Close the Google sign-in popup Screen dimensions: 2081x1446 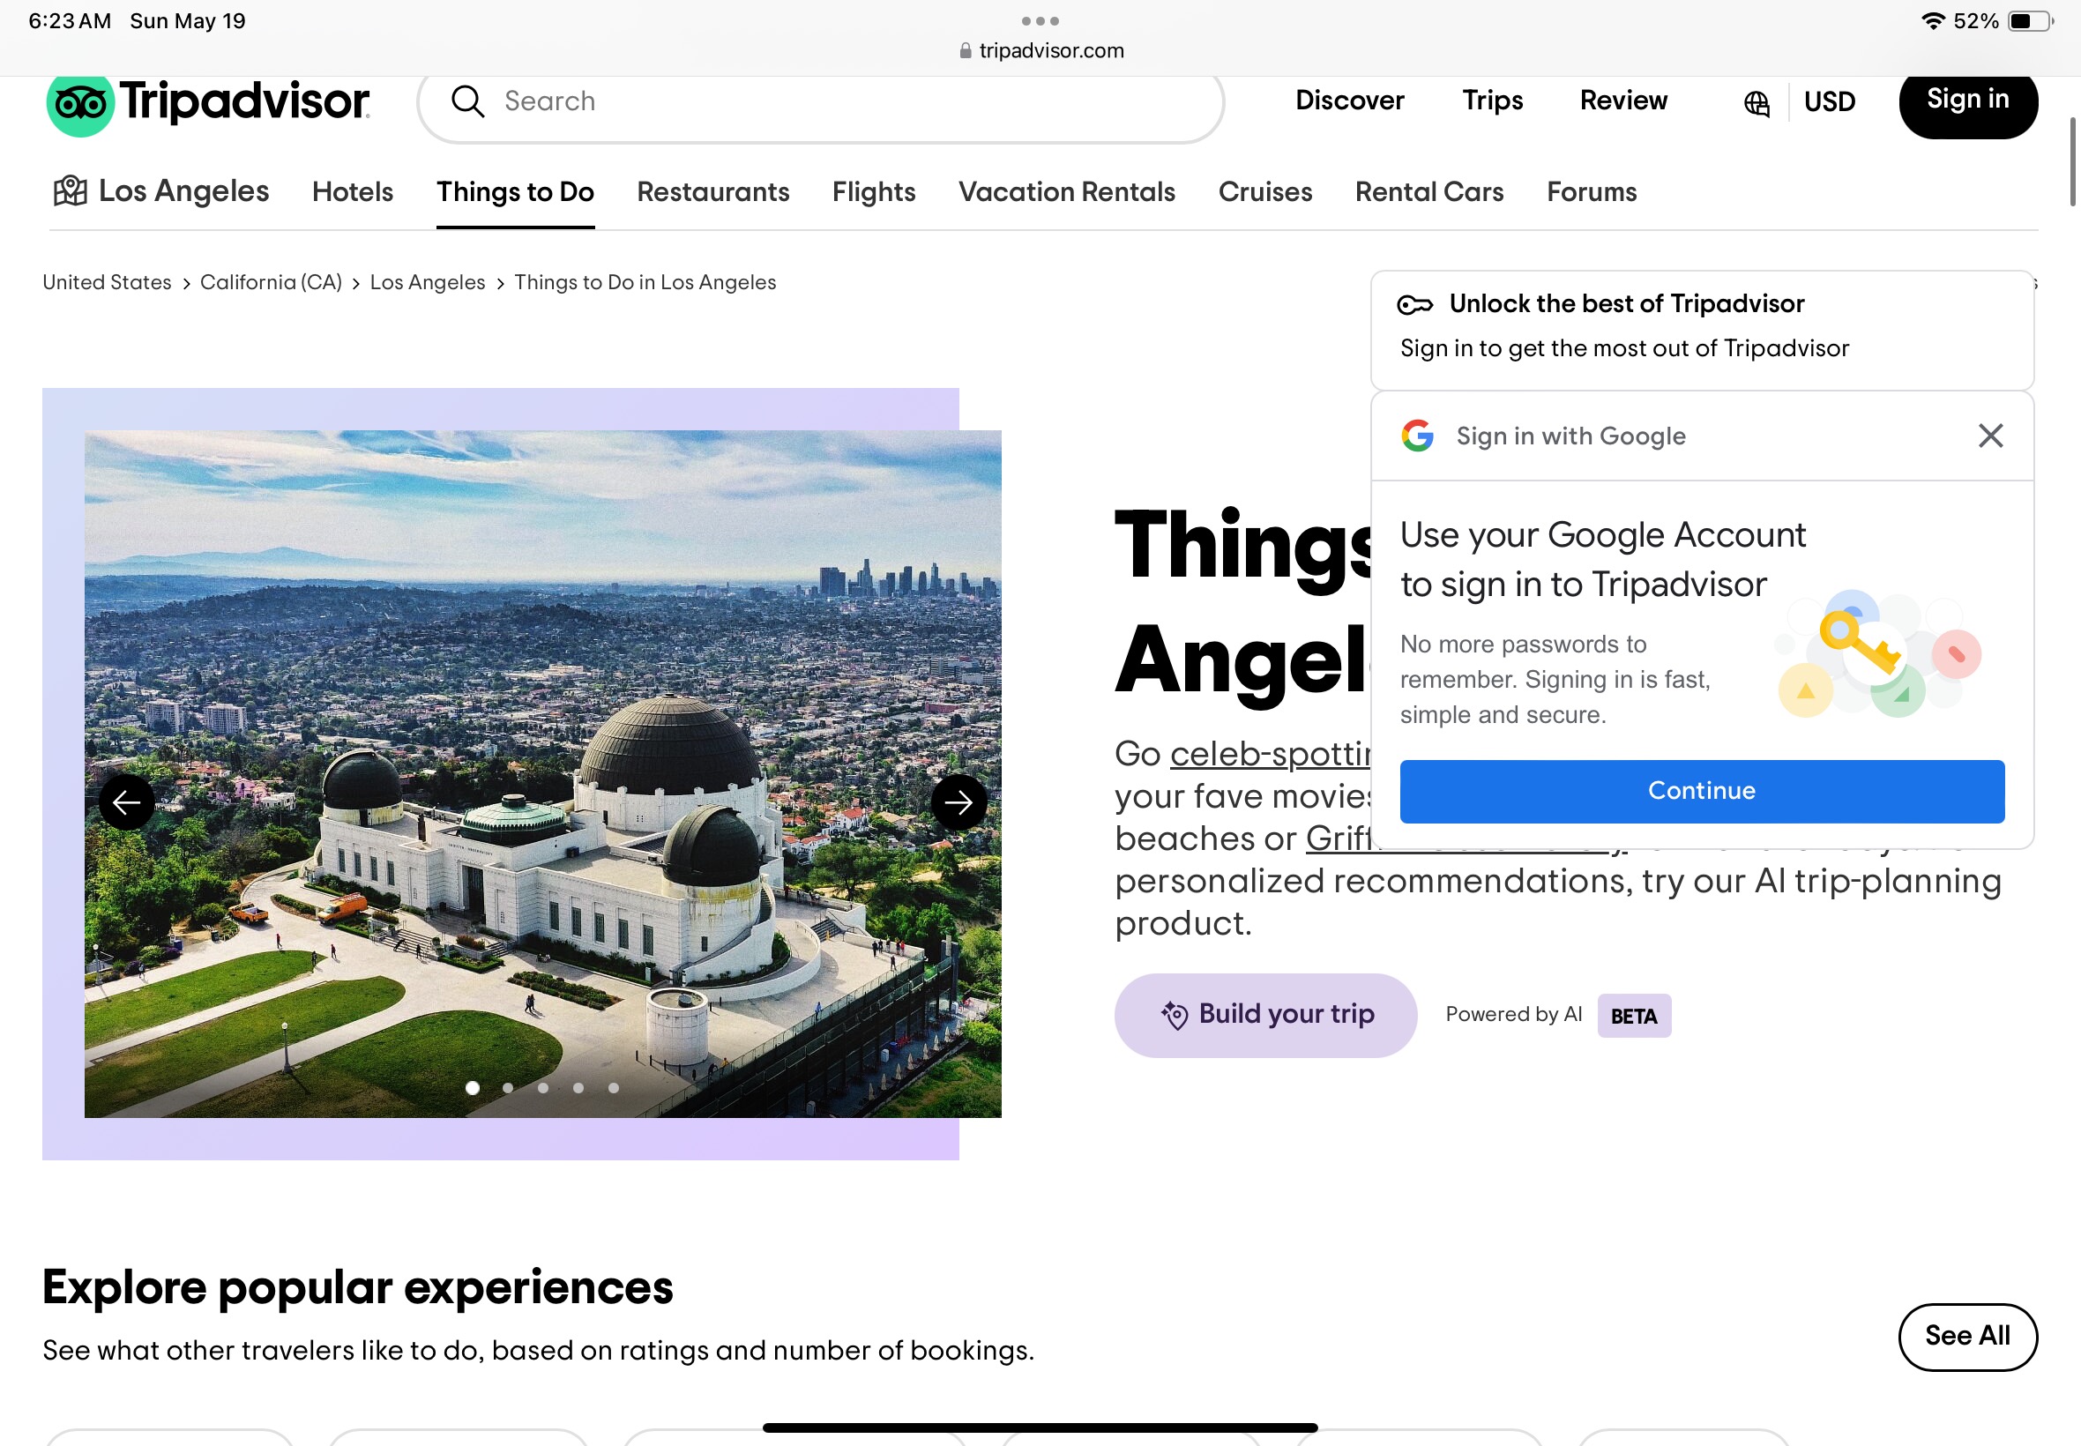click(x=1990, y=436)
